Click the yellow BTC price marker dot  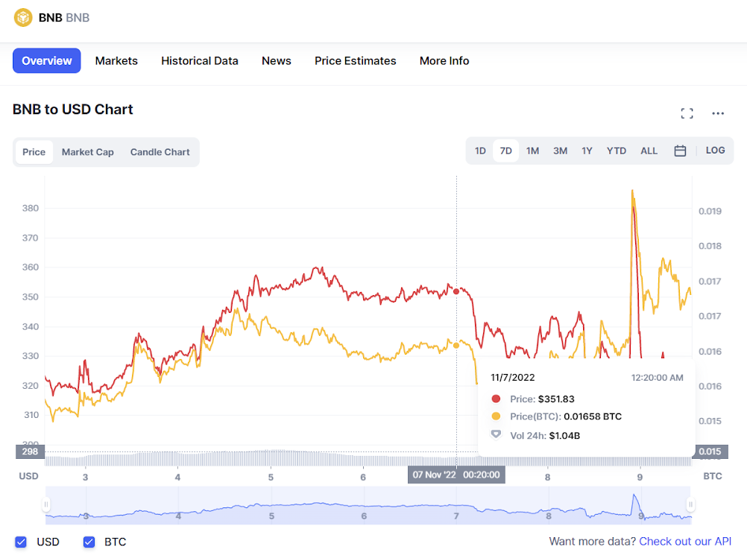(456, 345)
